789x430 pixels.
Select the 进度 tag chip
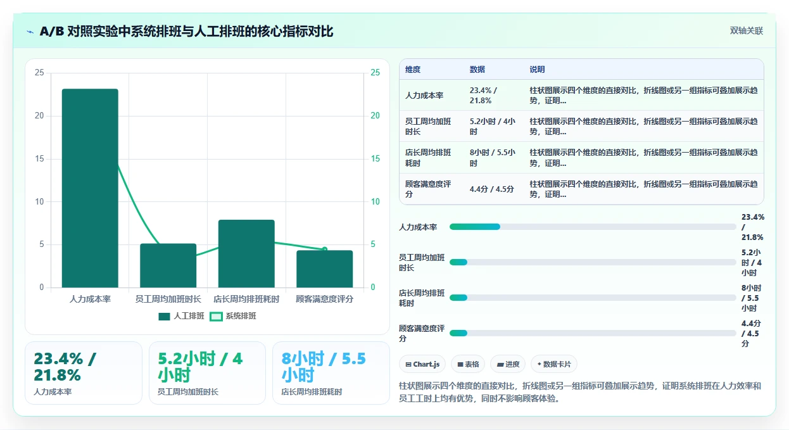click(508, 364)
